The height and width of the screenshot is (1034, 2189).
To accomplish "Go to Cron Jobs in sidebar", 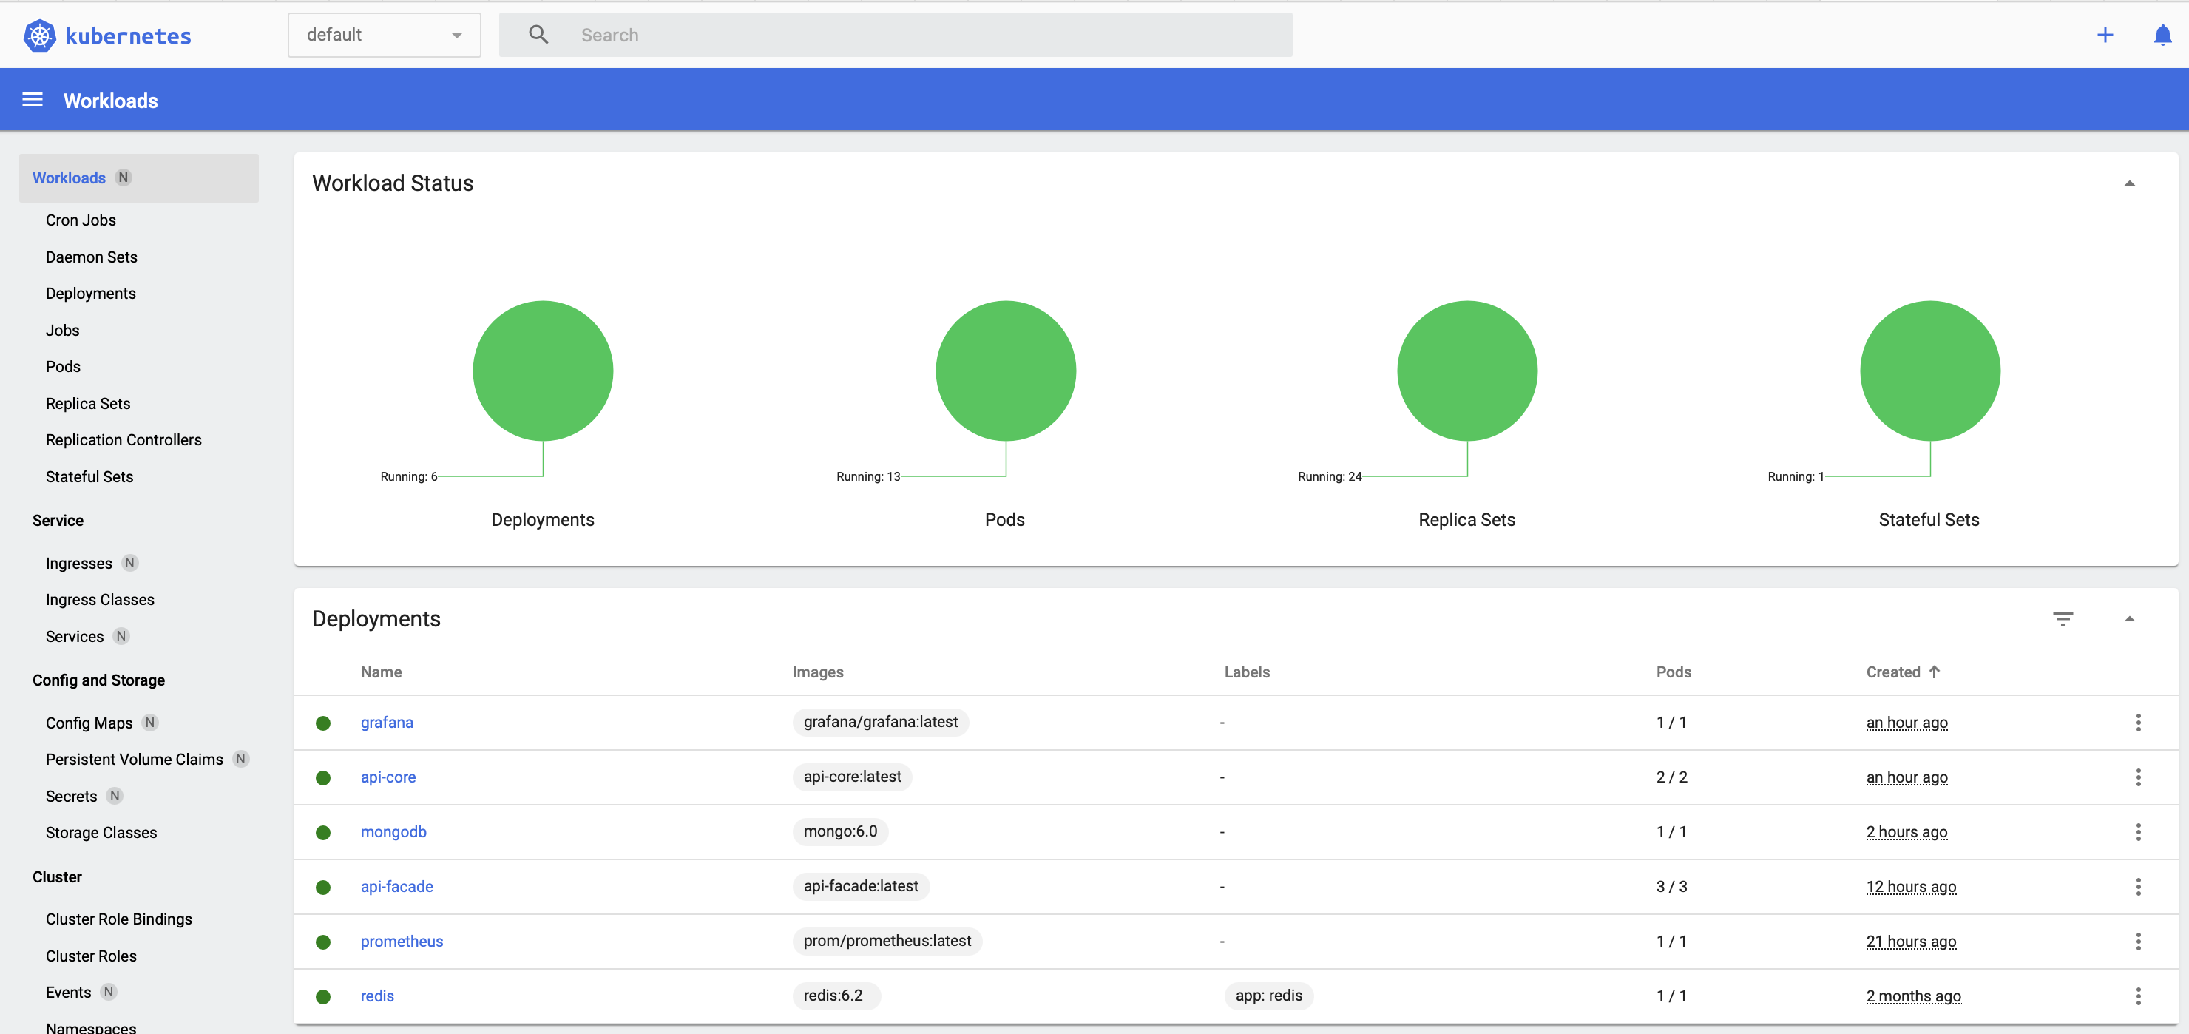I will pos(81,220).
